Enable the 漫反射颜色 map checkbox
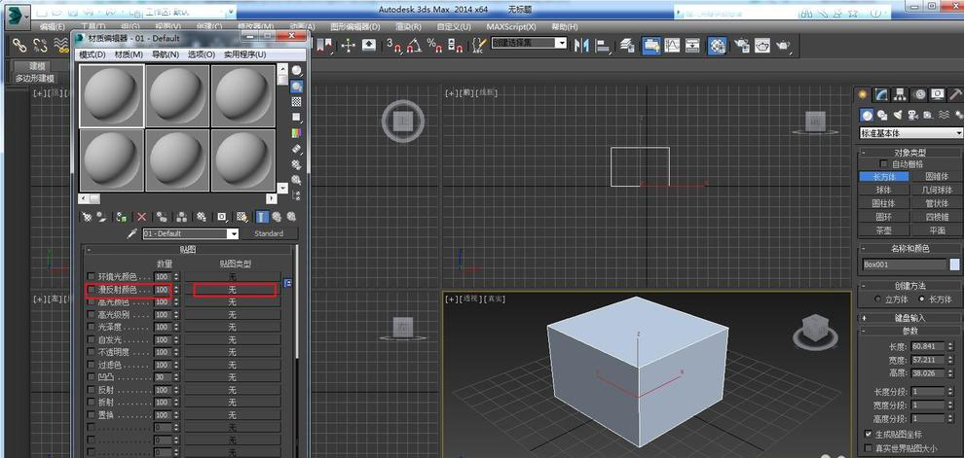The height and width of the screenshot is (458, 965). (x=92, y=290)
